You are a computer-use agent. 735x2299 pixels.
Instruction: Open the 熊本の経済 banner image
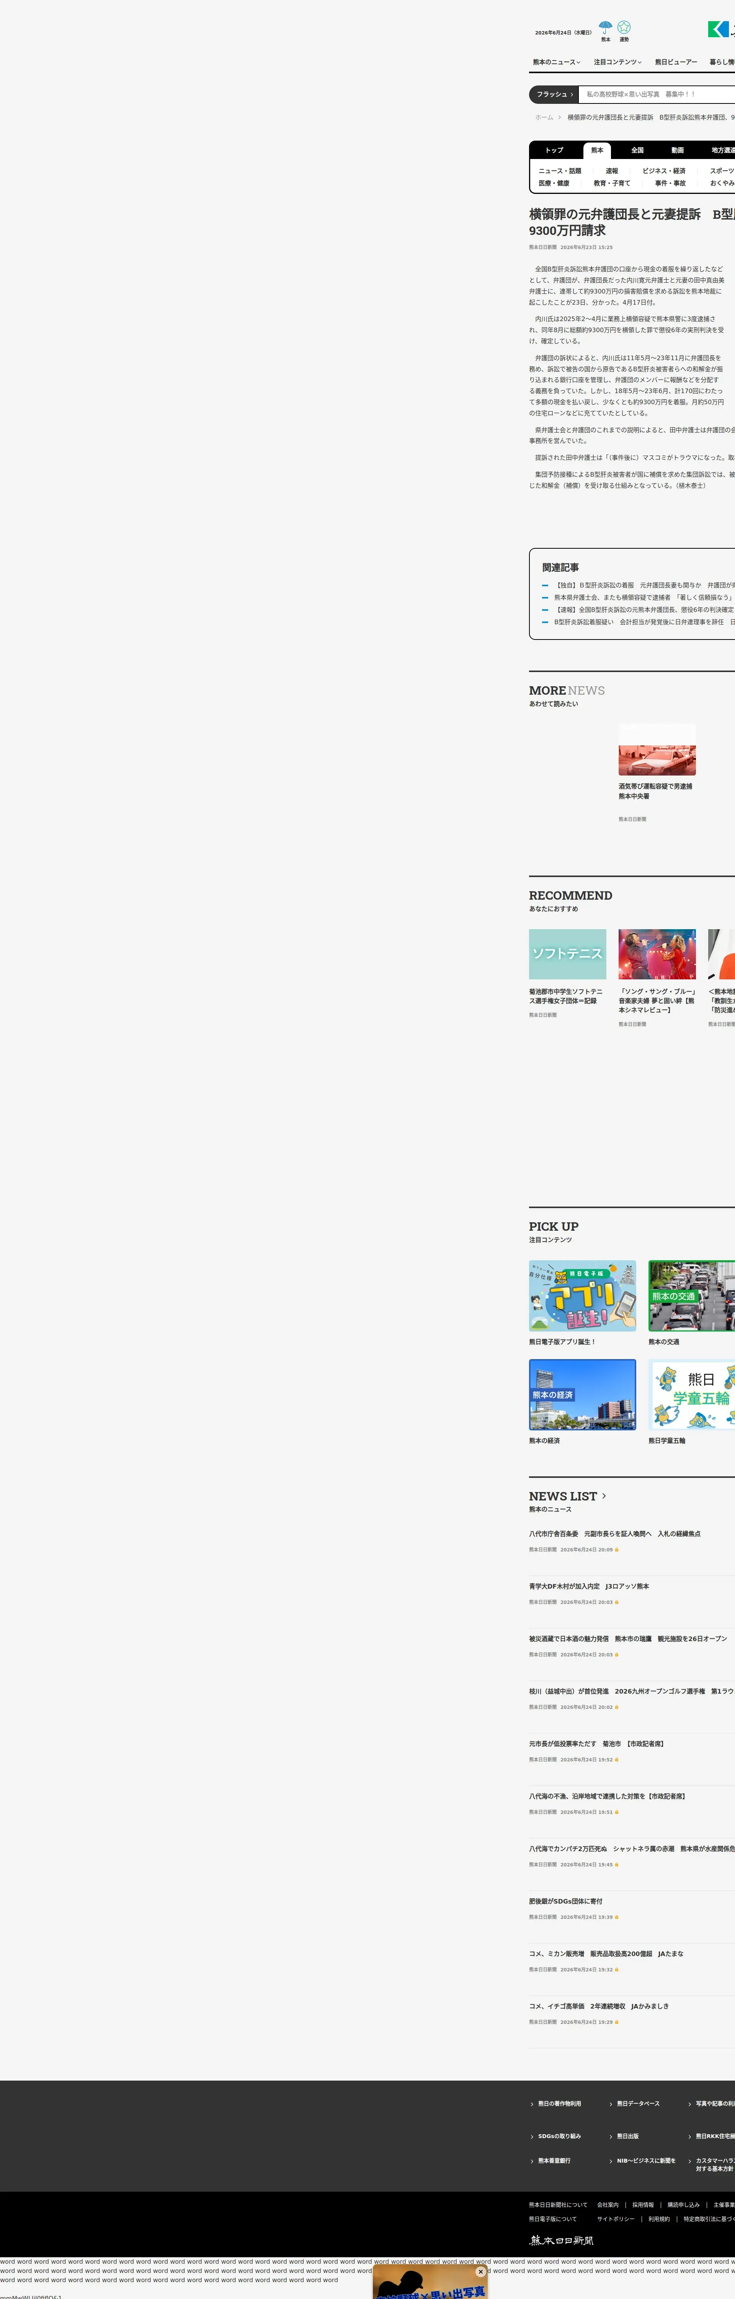tap(583, 1395)
